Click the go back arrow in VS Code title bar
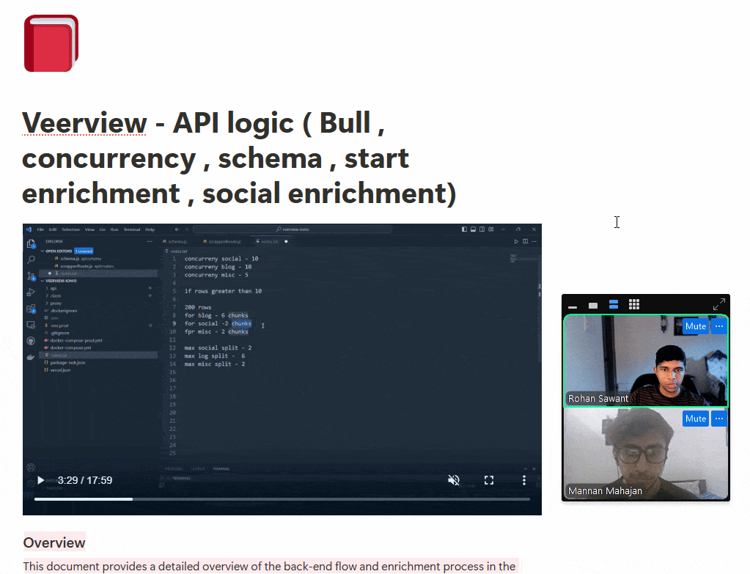 177,229
